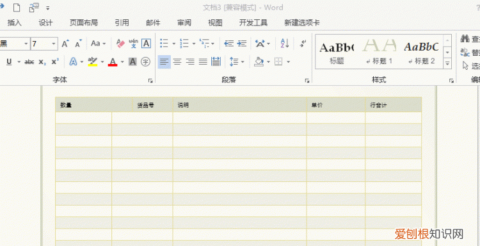Viewport: 480px width, 246px height.
Task: Open underline style dropdown arrow
Action: pos(19,62)
